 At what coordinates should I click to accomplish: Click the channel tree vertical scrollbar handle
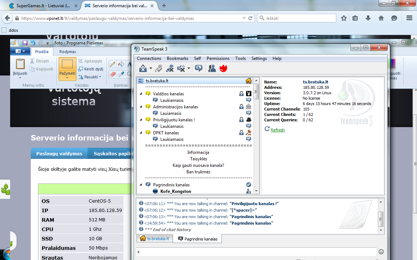point(256,91)
